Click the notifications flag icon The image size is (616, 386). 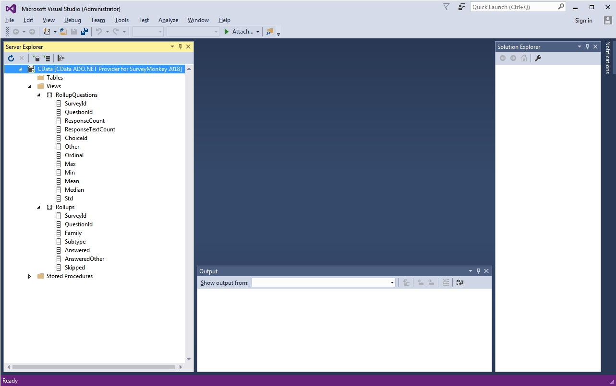[447, 7]
